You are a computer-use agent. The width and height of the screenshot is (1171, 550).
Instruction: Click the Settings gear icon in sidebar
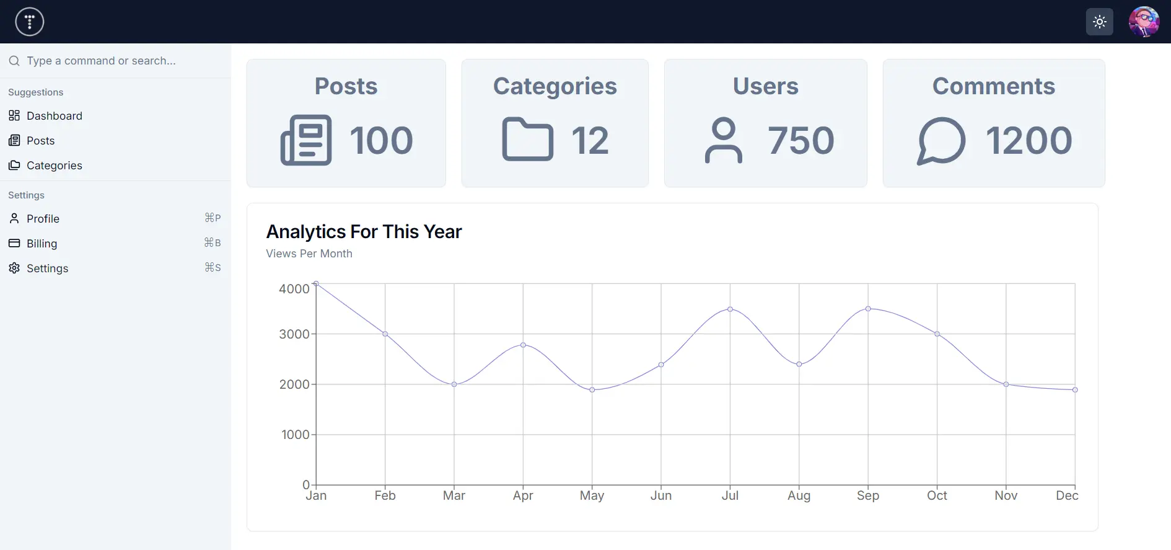(14, 268)
